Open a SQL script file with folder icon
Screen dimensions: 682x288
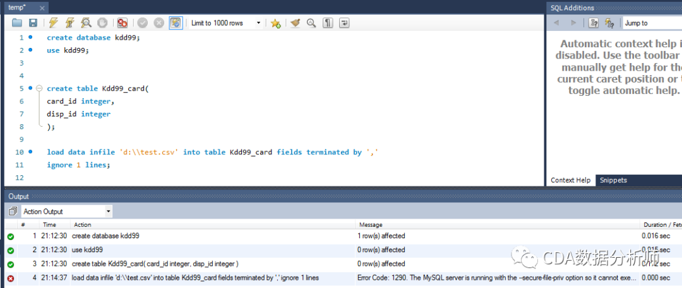point(17,23)
